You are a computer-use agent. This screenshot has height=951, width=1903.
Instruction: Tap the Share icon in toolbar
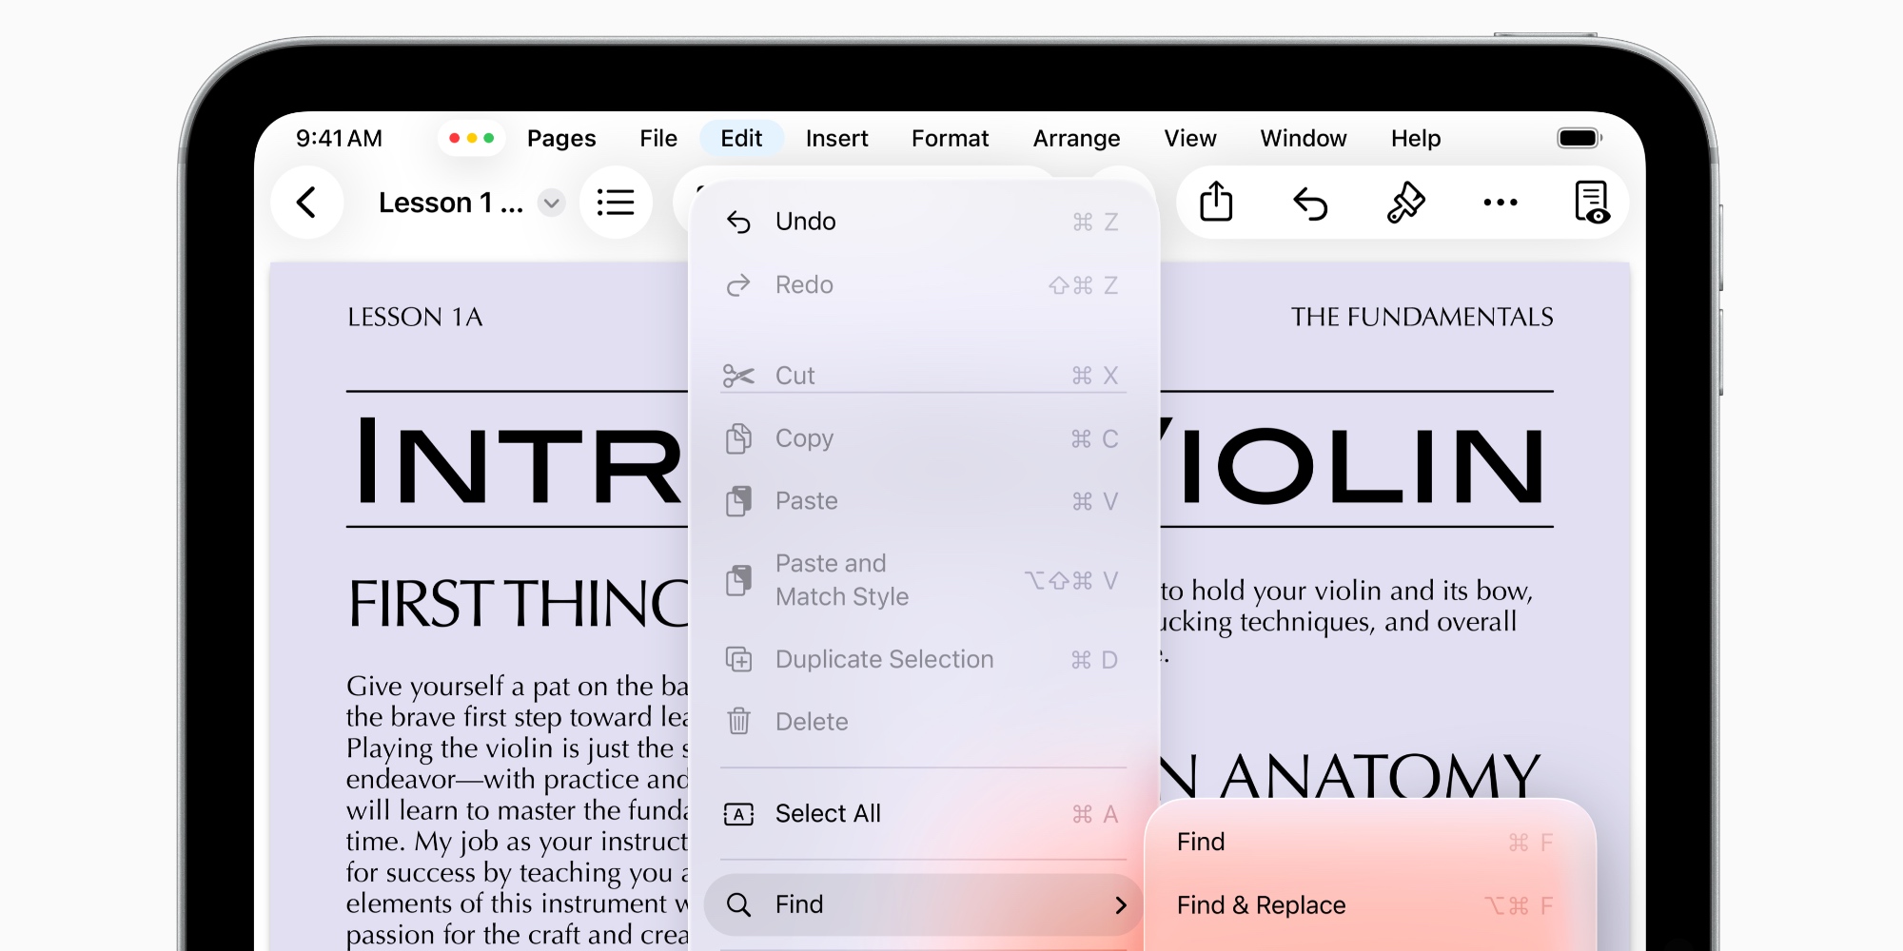click(x=1216, y=203)
